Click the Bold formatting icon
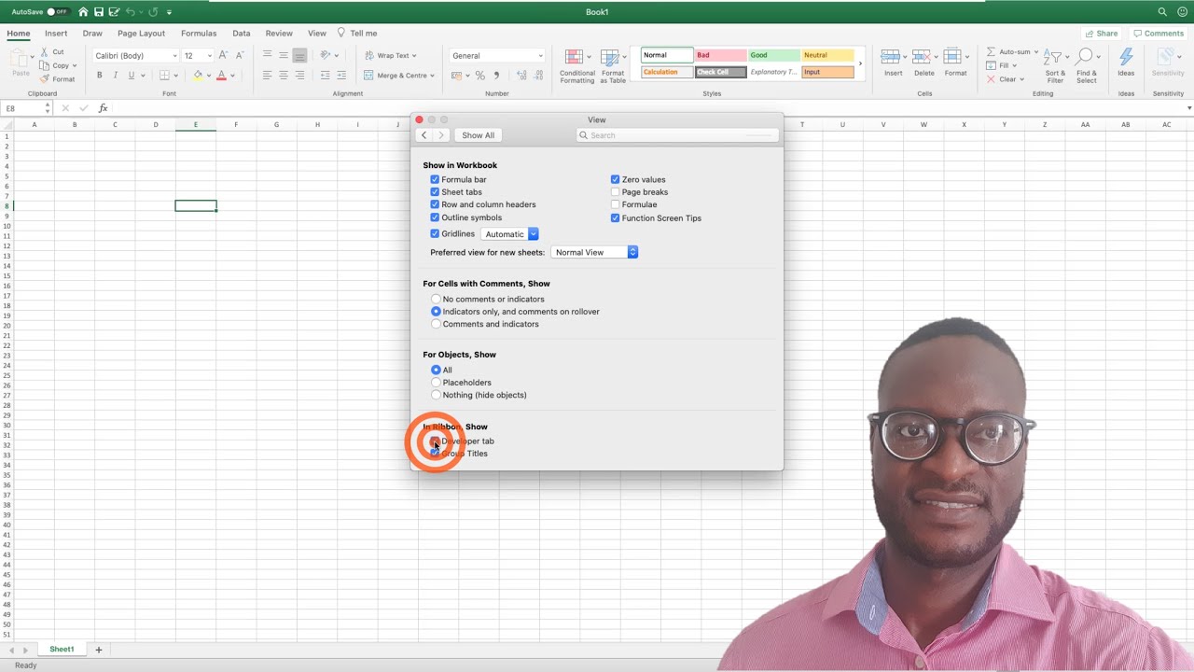Image resolution: width=1194 pixels, height=672 pixels. pos(100,76)
